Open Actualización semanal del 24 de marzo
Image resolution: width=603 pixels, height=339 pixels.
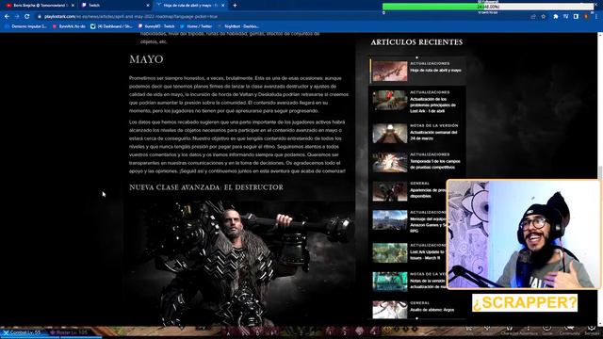(x=433, y=135)
